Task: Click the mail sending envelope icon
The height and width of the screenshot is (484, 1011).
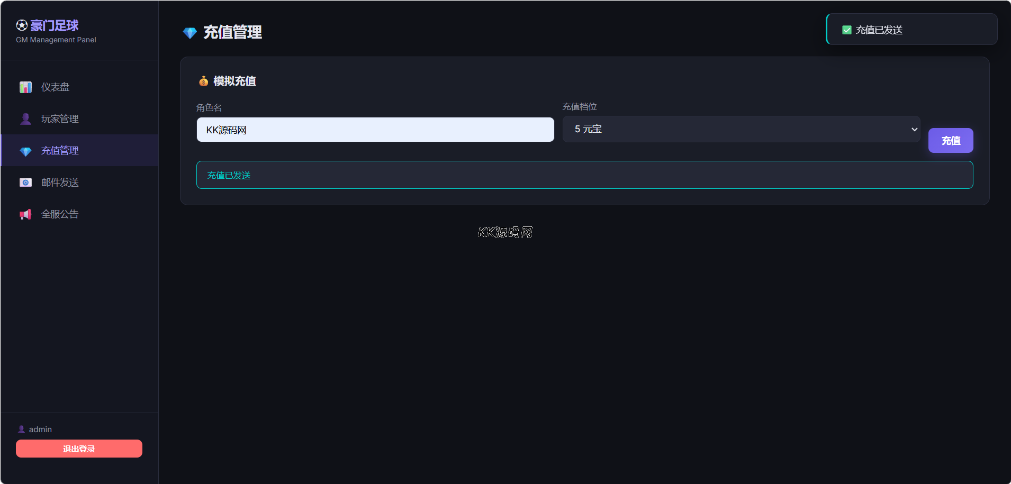Action: [25, 182]
